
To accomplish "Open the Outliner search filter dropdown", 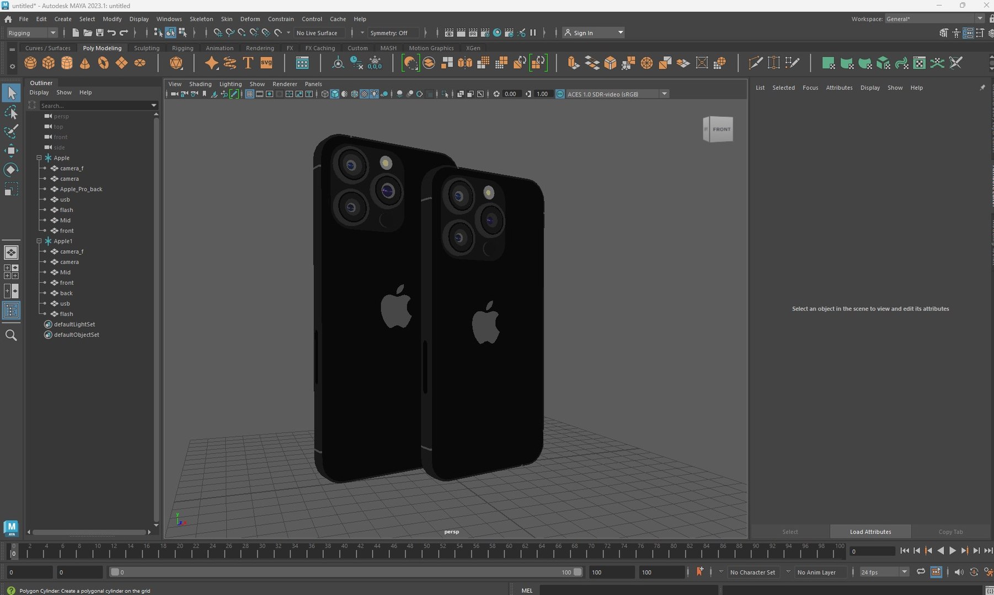I will pos(154,105).
